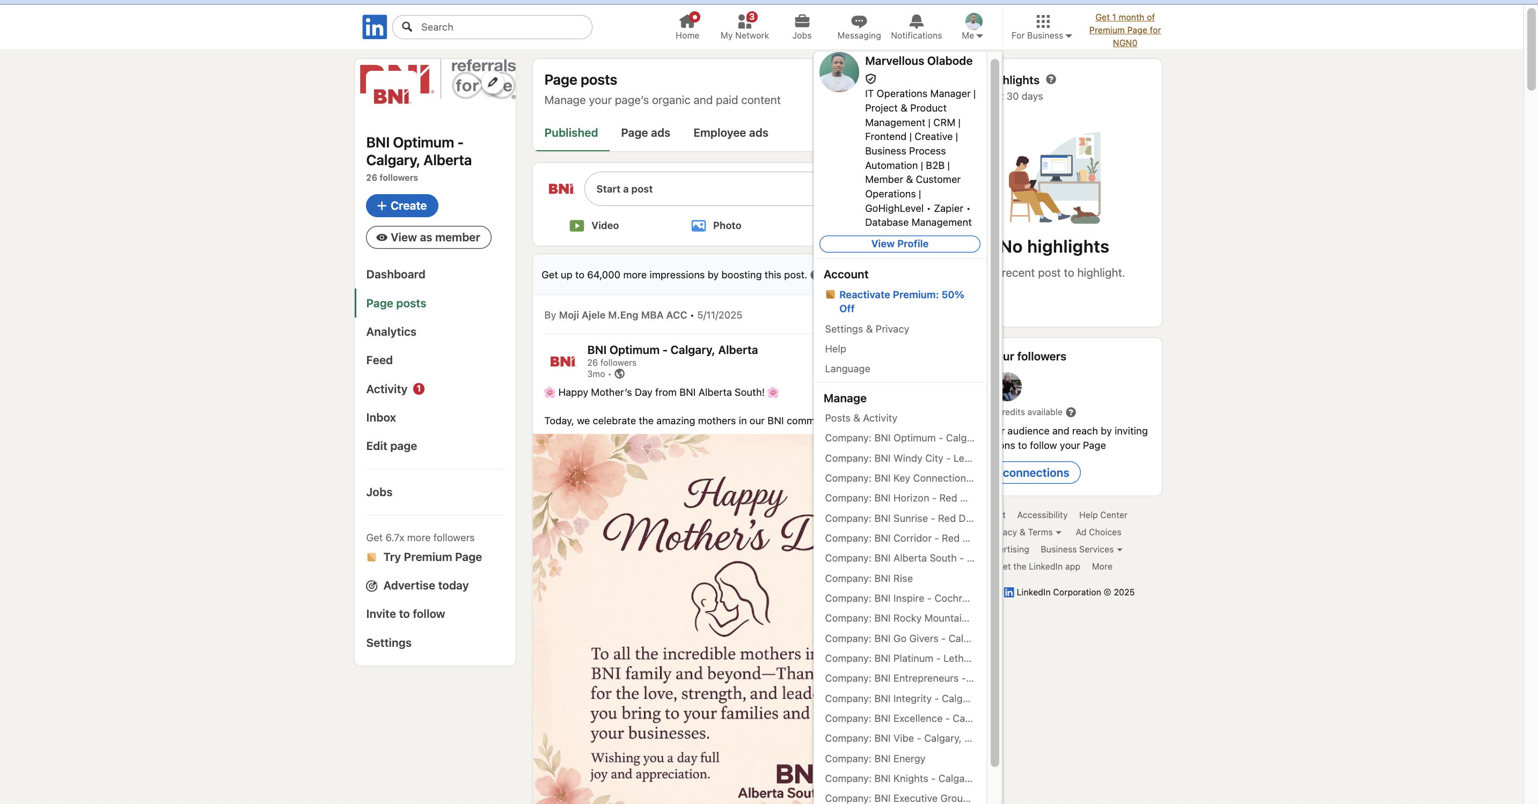Click the Highlights help question icon
Screen dimensions: 1538x804
(1051, 79)
